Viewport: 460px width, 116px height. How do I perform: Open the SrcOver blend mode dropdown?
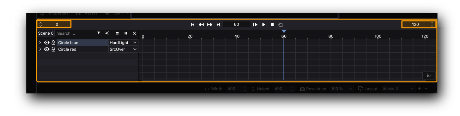[x=123, y=49]
